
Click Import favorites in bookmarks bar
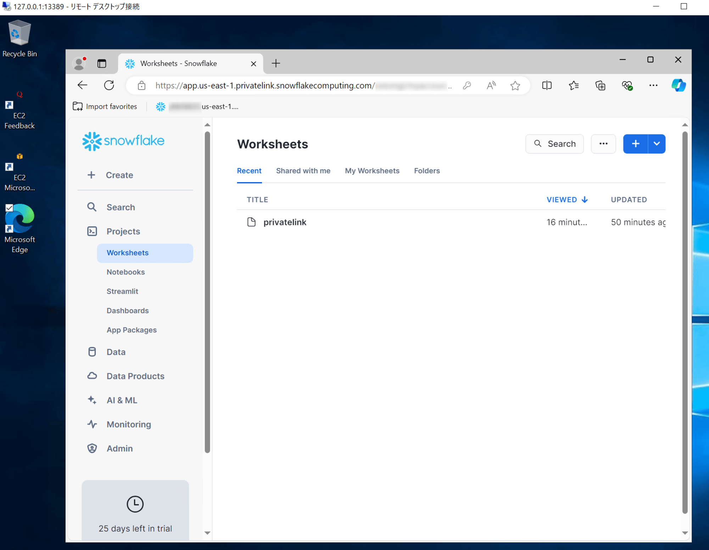tap(105, 106)
